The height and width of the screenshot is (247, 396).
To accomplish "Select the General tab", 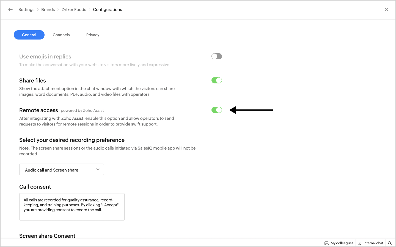I will tap(29, 35).
